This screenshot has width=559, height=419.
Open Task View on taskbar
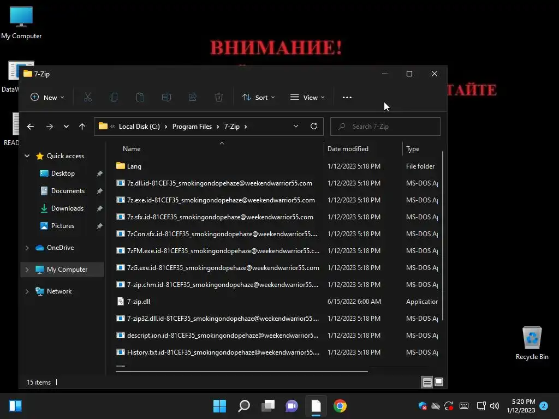click(267, 406)
